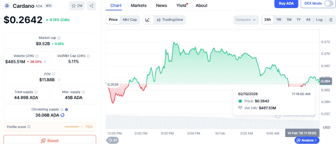336x144 pixels.
Task: Select 1M time range
Action: click(x=289, y=20)
